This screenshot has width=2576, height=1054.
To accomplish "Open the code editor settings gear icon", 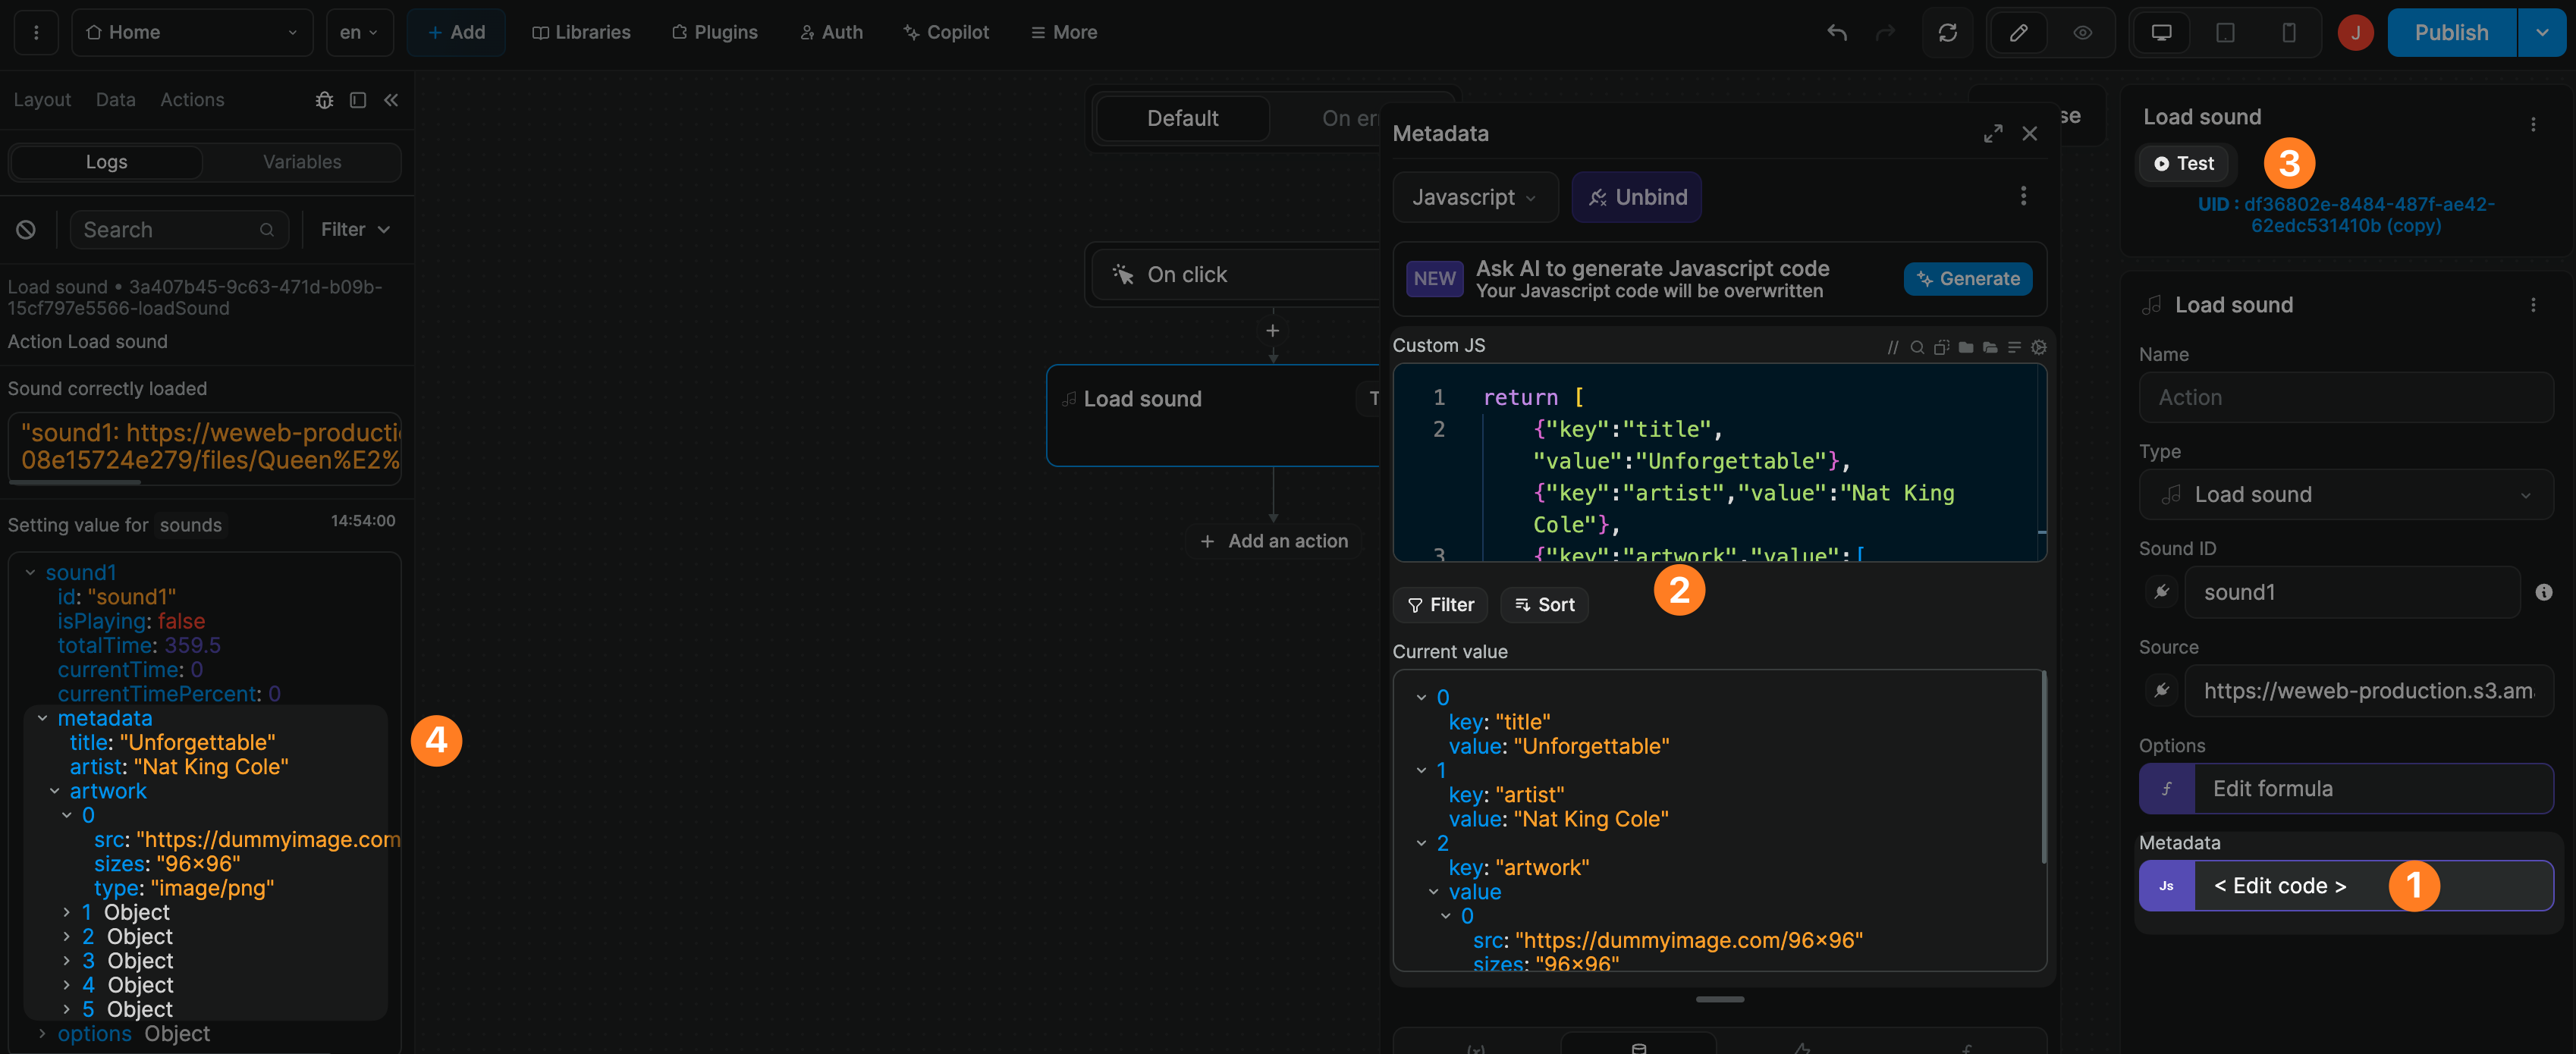I will (2038, 347).
